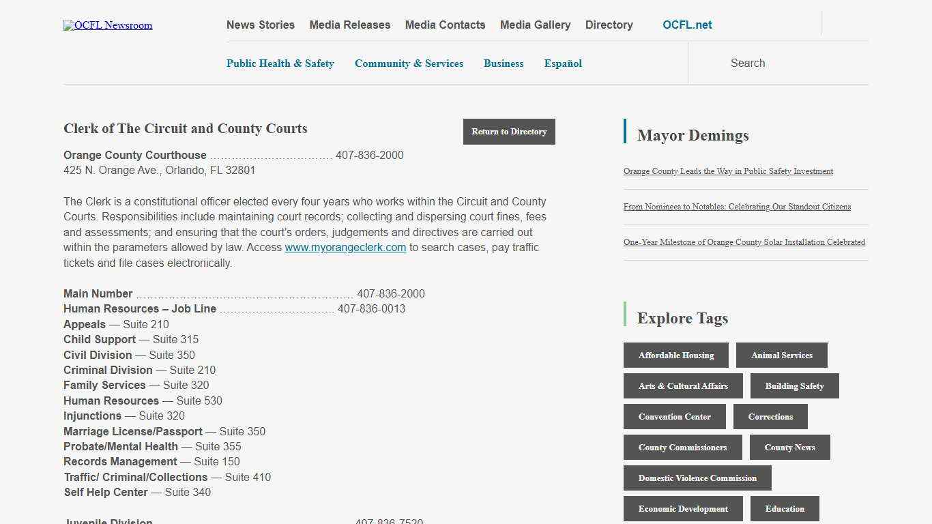Viewport: 932px width, 524px height.
Task: Open the Solar Installation Celebrated story
Action: tap(744, 242)
